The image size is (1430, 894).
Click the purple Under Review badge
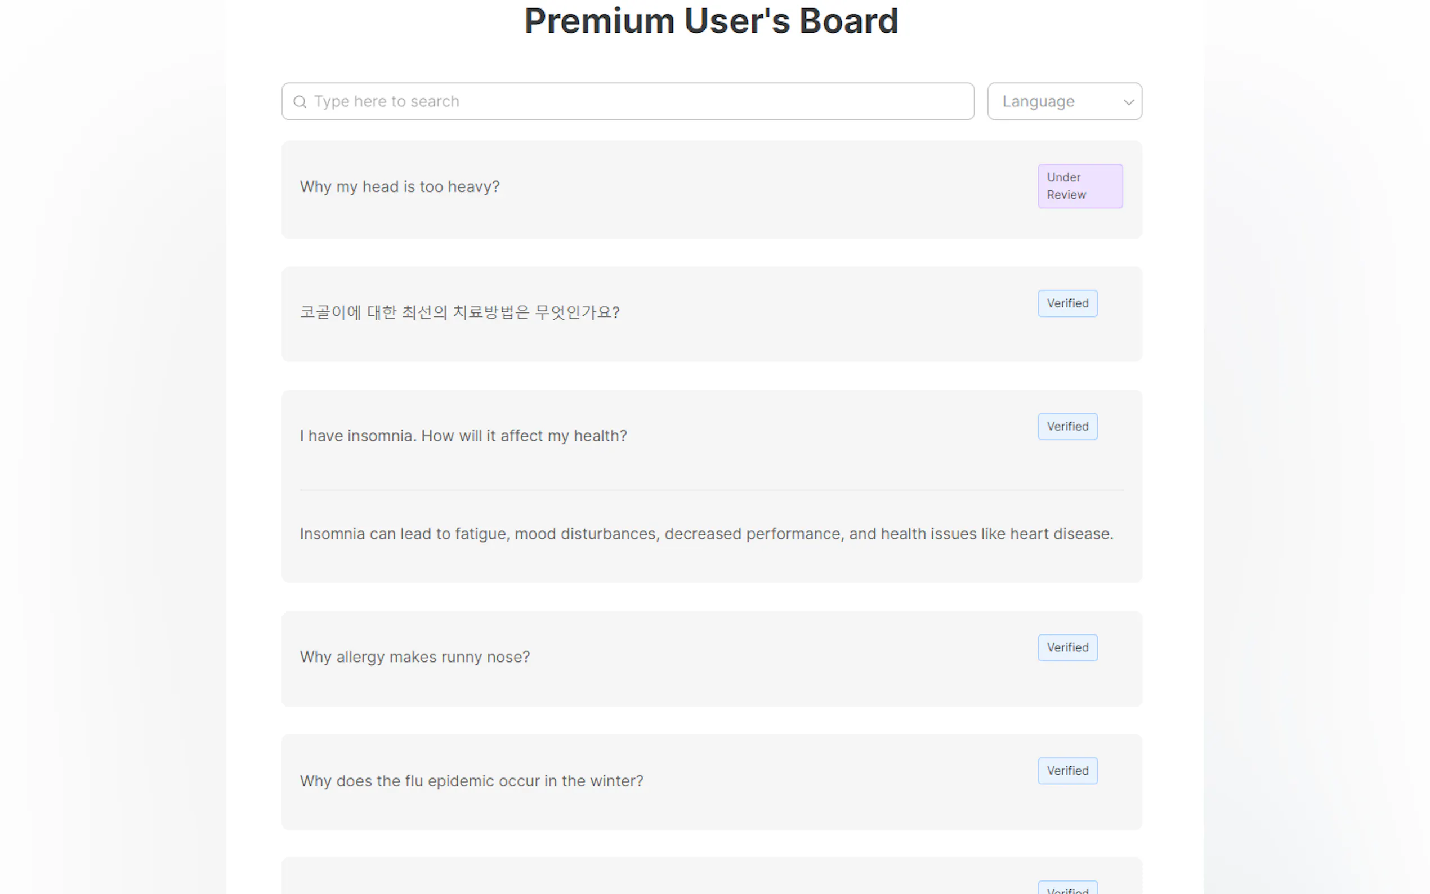(1079, 186)
